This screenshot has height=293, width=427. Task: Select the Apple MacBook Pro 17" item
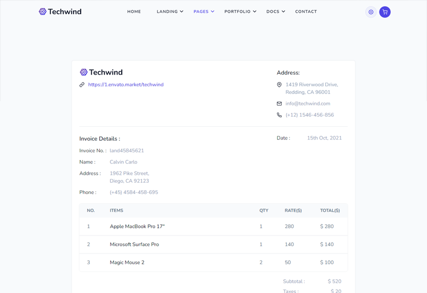pos(137,226)
